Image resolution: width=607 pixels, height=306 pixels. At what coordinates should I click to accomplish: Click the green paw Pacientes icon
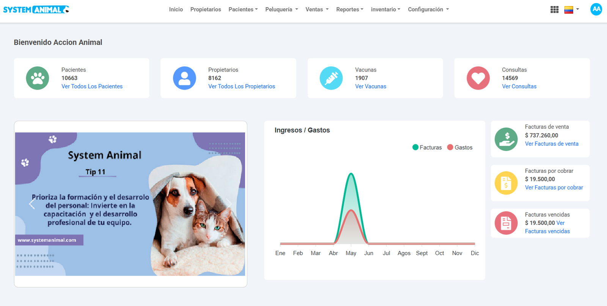[38, 78]
